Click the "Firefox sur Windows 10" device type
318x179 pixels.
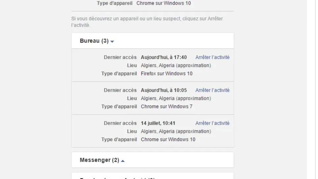point(167,73)
